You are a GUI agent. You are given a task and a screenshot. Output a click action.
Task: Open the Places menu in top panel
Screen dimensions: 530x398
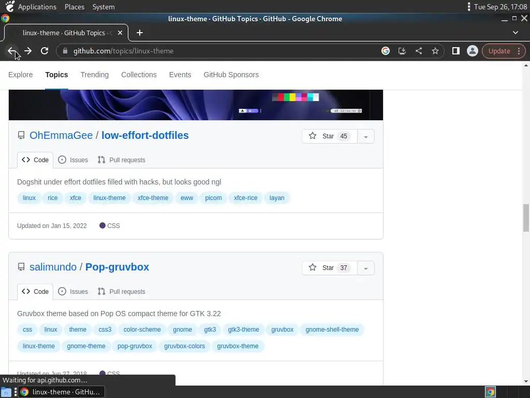(75, 7)
